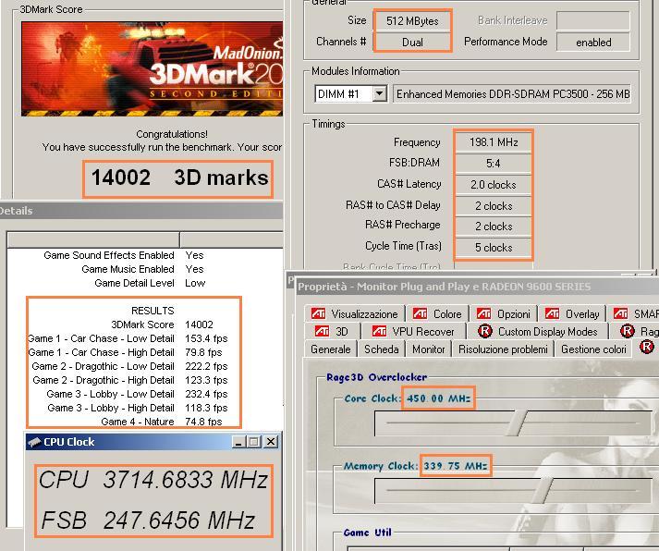Select 'Game Music Enabled' row
The height and width of the screenshot is (551, 659).
tap(142, 269)
